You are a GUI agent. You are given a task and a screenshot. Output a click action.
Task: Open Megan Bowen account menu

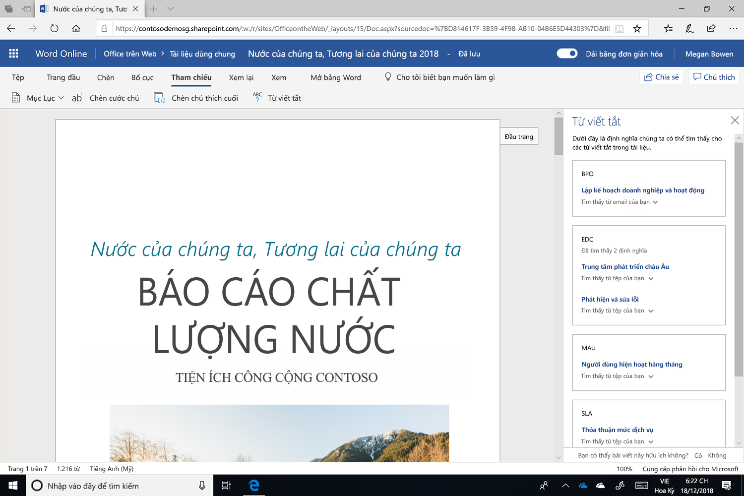(x=709, y=54)
